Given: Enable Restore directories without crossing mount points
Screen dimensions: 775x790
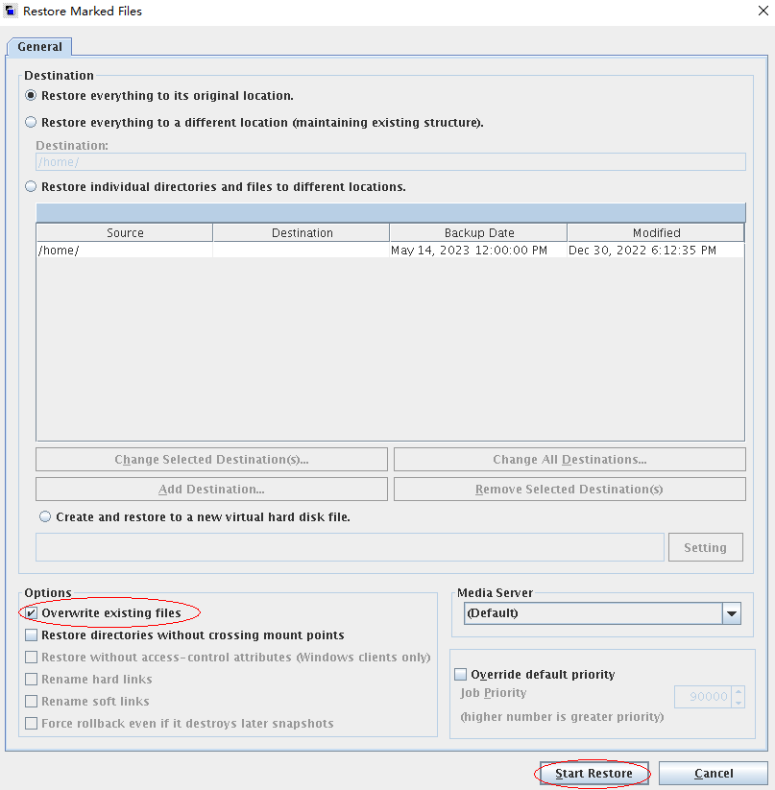Looking at the screenshot, I should pyautogui.click(x=32, y=635).
